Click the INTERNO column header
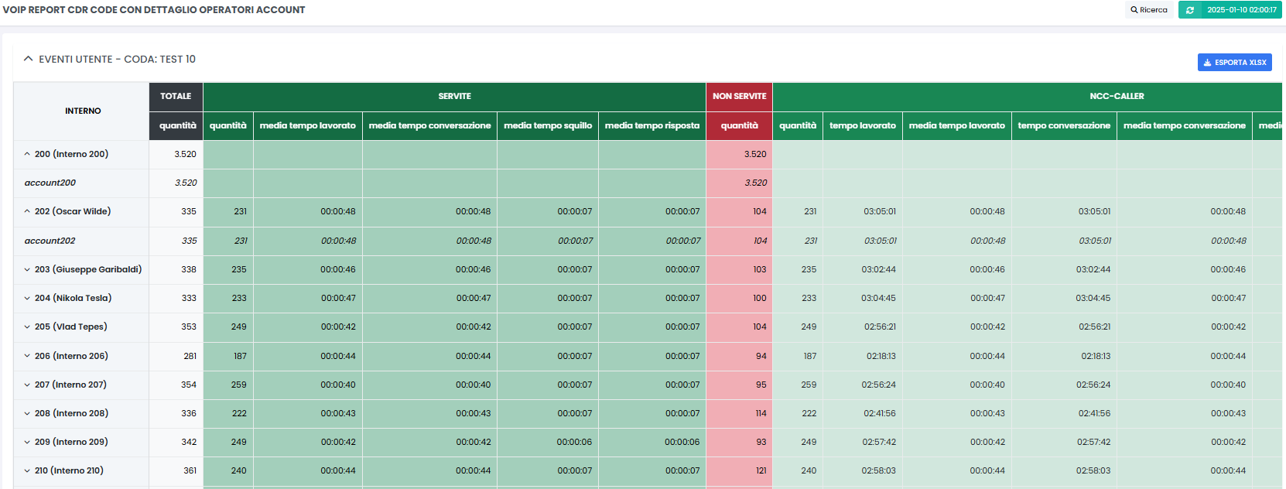The width and height of the screenshot is (1286, 489). pyautogui.click(x=83, y=111)
